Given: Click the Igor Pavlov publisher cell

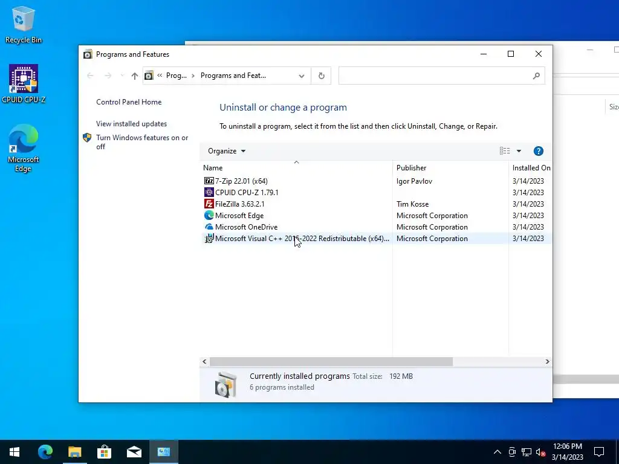Looking at the screenshot, I should 414,181.
